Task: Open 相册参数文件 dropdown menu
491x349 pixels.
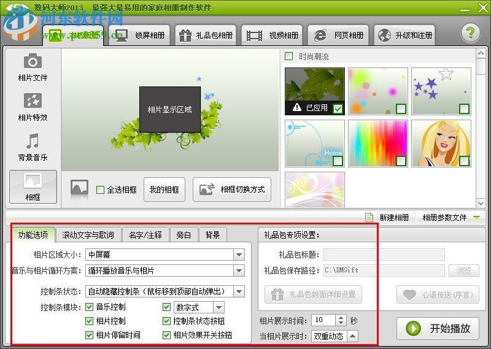Action: (451, 217)
